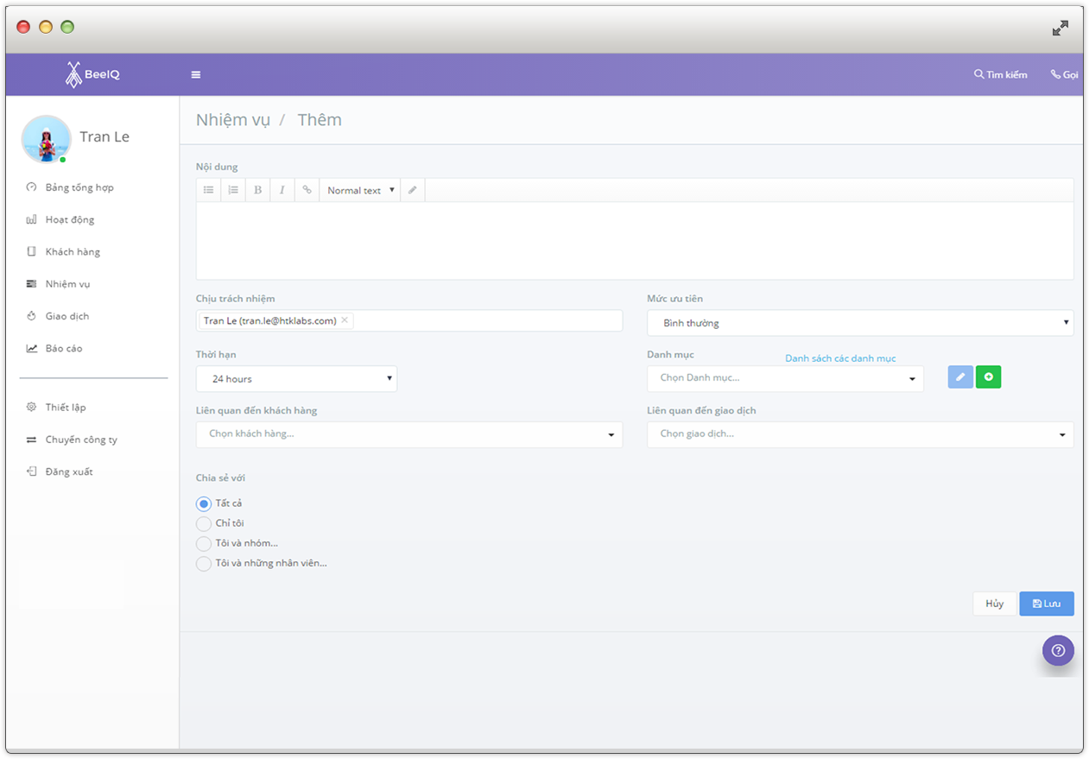The height and width of the screenshot is (759, 1089).
Task: Insert a numbered list in editor
Action: tap(233, 190)
